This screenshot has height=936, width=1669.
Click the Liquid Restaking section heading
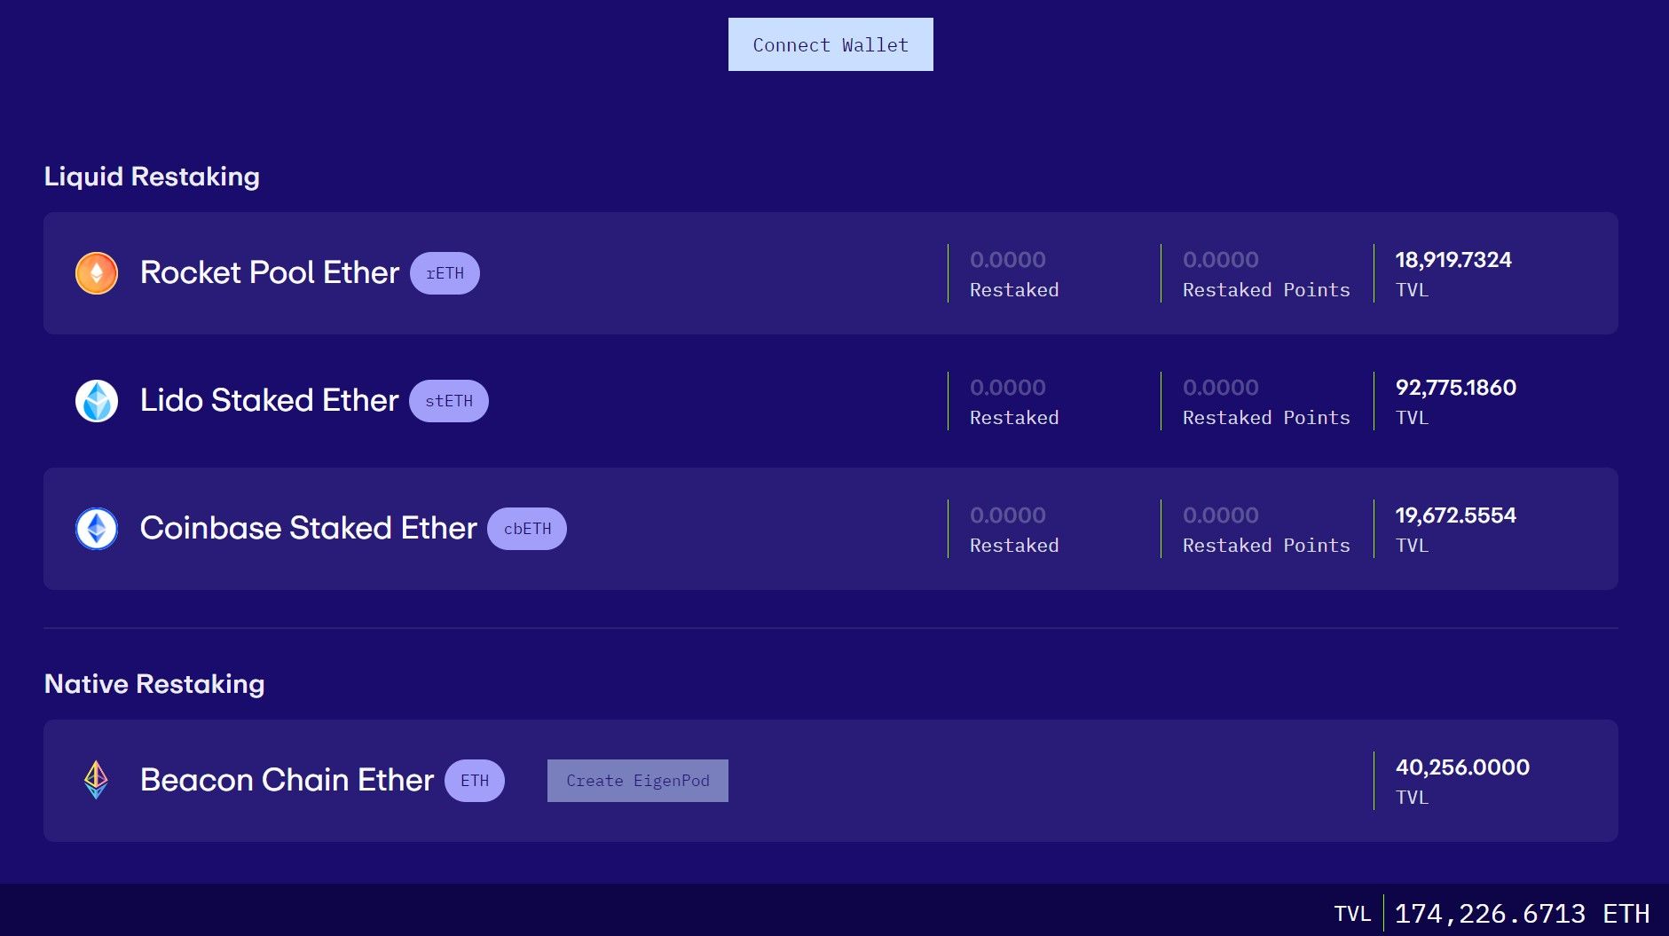152,176
